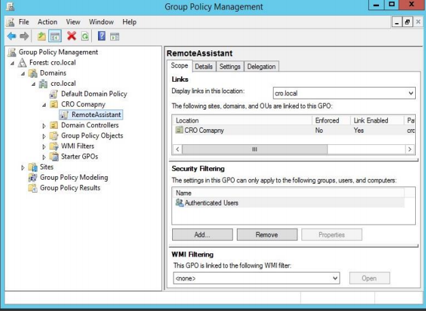Collapse the CRO Comapny OU node
This screenshot has width=426, height=311.
click(x=44, y=105)
